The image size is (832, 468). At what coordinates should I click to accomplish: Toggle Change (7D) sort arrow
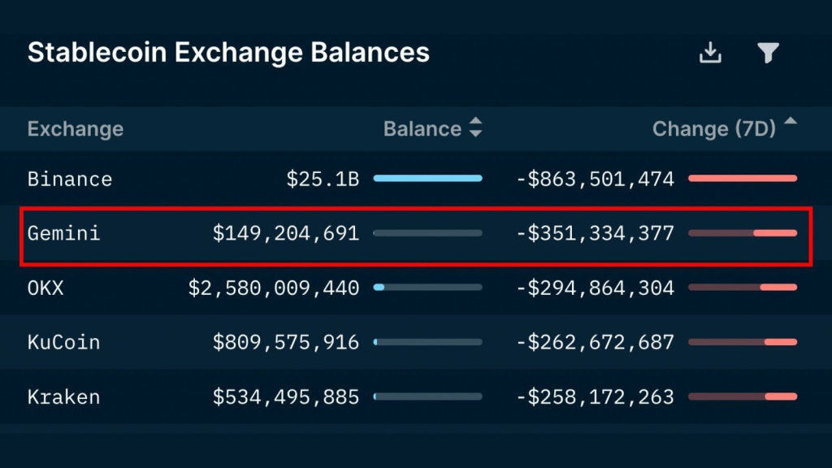[x=791, y=121]
